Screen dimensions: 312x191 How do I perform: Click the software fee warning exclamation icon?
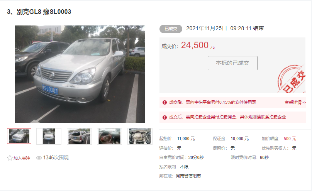[164, 103]
